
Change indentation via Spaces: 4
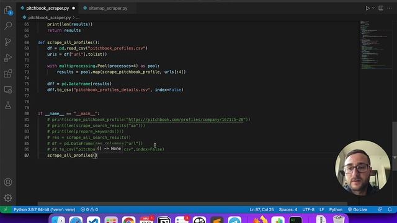(x=288, y=209)
